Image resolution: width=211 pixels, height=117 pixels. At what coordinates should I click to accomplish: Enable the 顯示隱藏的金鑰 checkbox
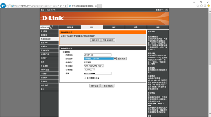tap(85, 78)
